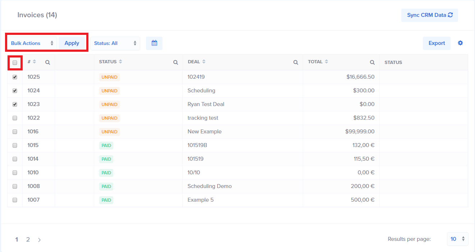Click deal Example 5
Screen dimensions: 475x252
coord(201,200)
